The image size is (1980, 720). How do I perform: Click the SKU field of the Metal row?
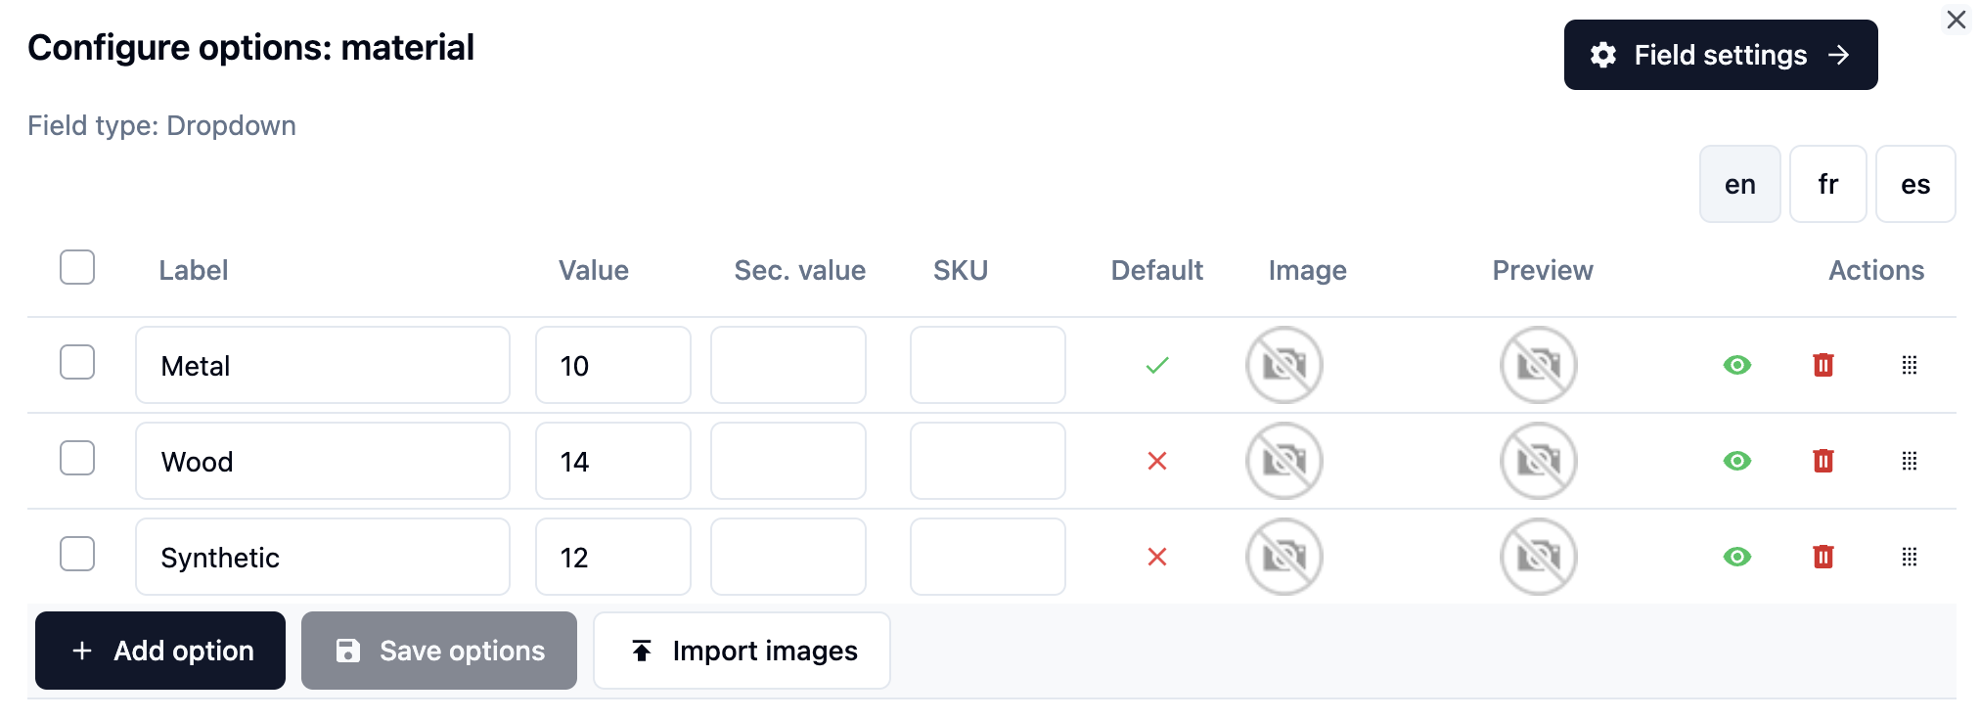[987, 365]
